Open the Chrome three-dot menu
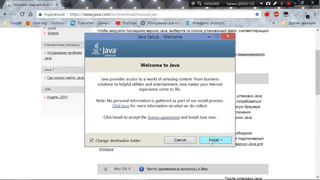The height and width of the screenshot is (180, 320). point(315,14)
